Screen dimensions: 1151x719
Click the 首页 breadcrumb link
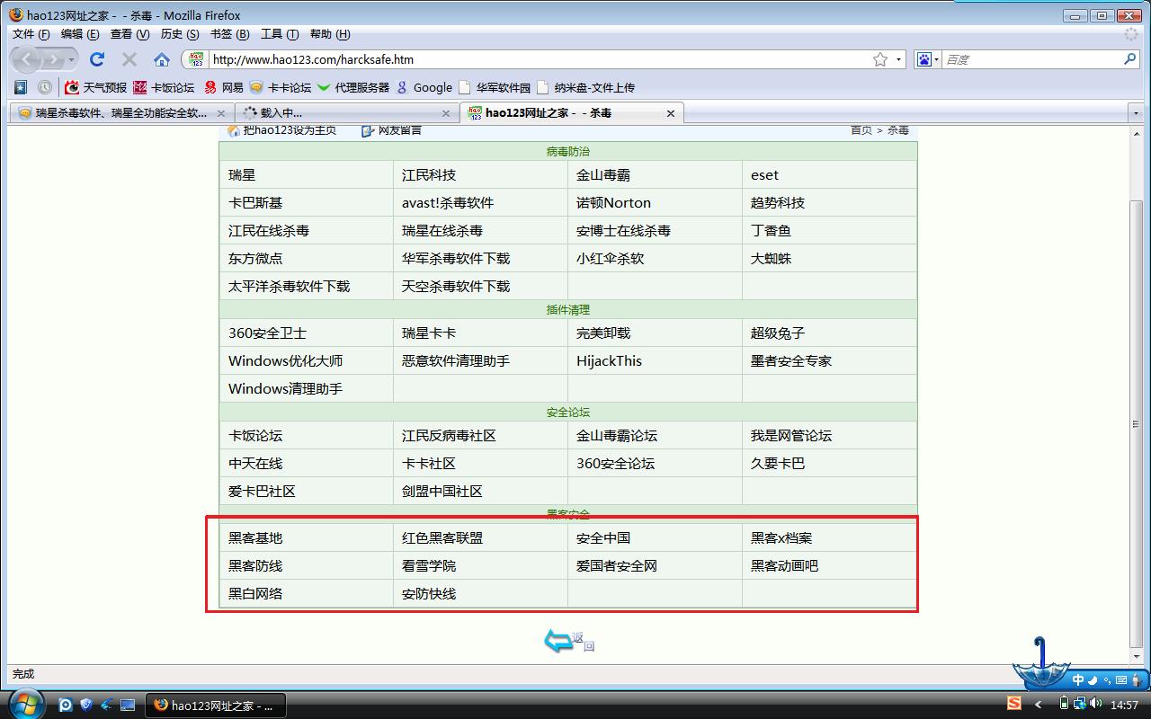tap(861, 130)
